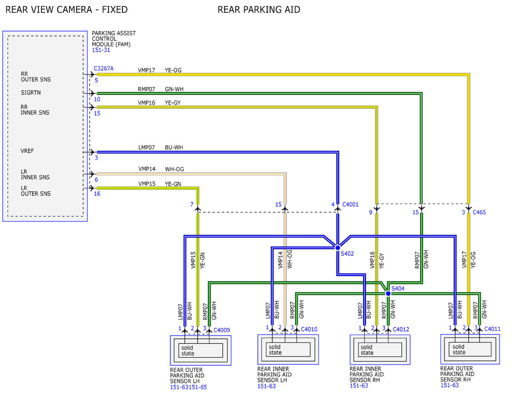The height and width of the screenshot is (395, 512).
Task: Select the RR OUTER SNS terminal label
Action: point(36,77)
